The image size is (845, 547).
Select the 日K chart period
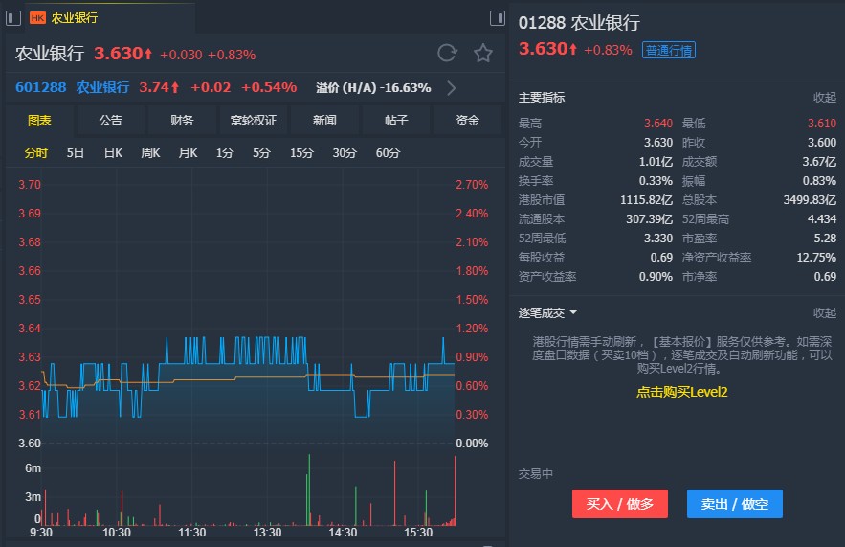click(x=113, y=153)
